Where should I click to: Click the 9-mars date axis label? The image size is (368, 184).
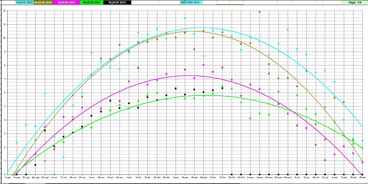pos(260,177)
